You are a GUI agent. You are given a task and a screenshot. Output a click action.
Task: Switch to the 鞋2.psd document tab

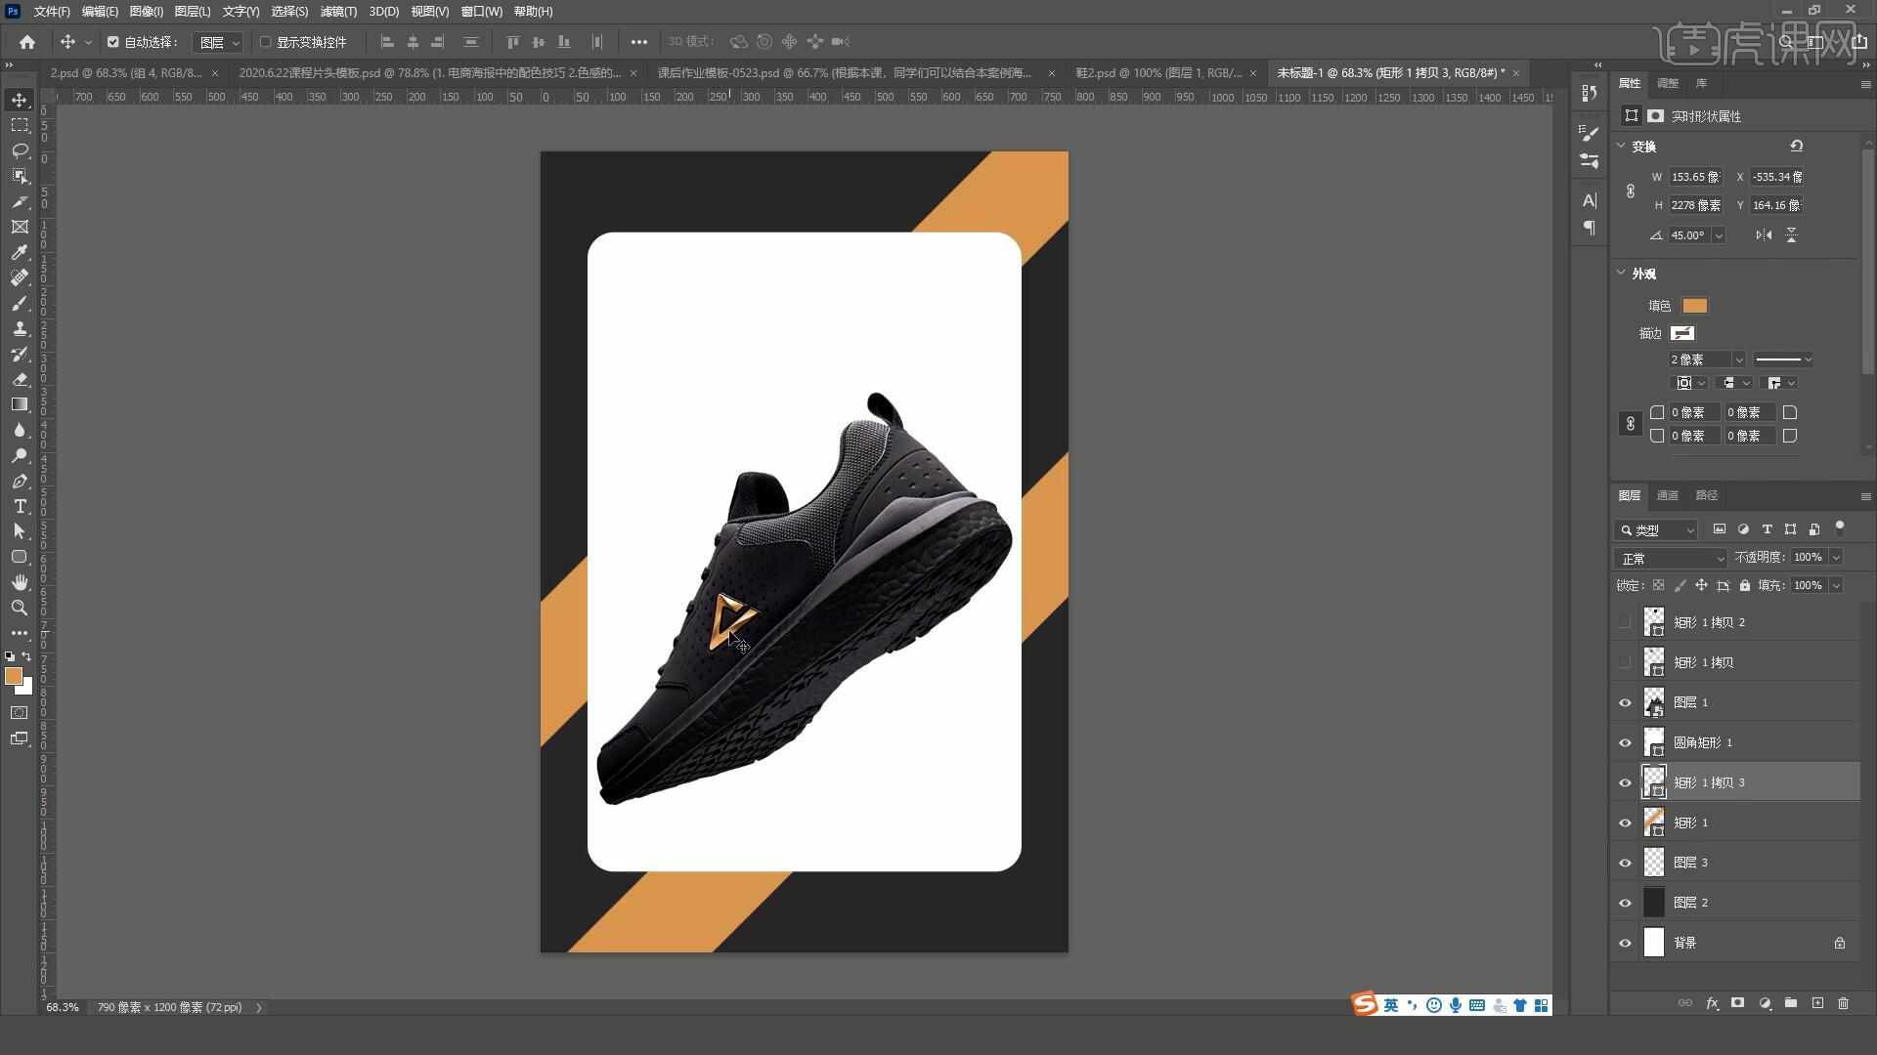(1158, 73)
